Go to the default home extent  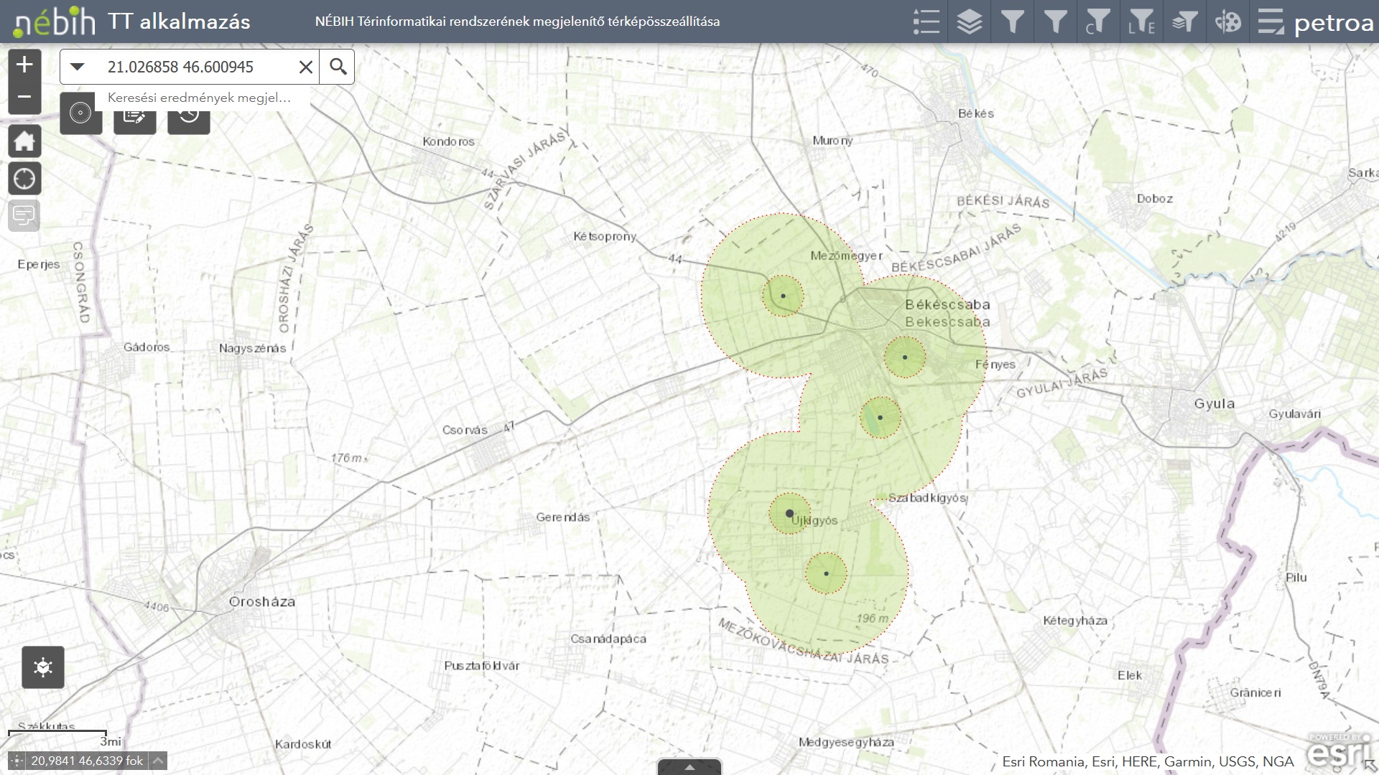point(24,141)
